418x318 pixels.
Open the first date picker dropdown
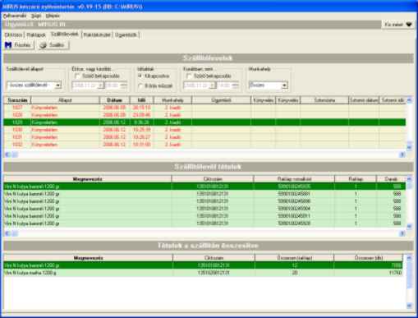[101, 85]
